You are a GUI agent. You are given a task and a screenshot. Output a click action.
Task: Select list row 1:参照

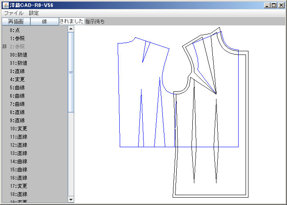[x=35, y=39]
